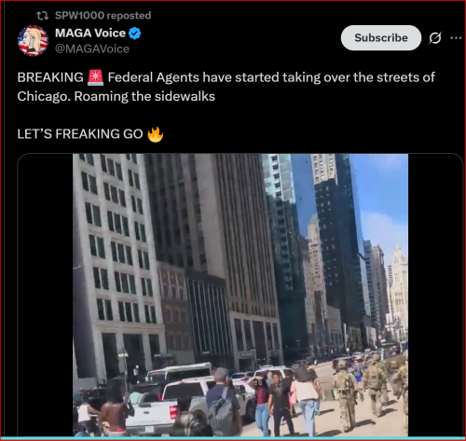Open the three-dot more options menu
Screen dimensions: 466x441
click(456, 38)
